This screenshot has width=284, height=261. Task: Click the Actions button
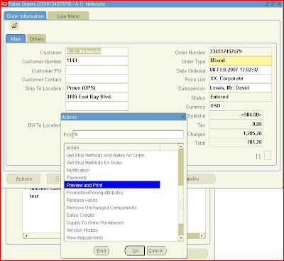[x=23, y=179]
